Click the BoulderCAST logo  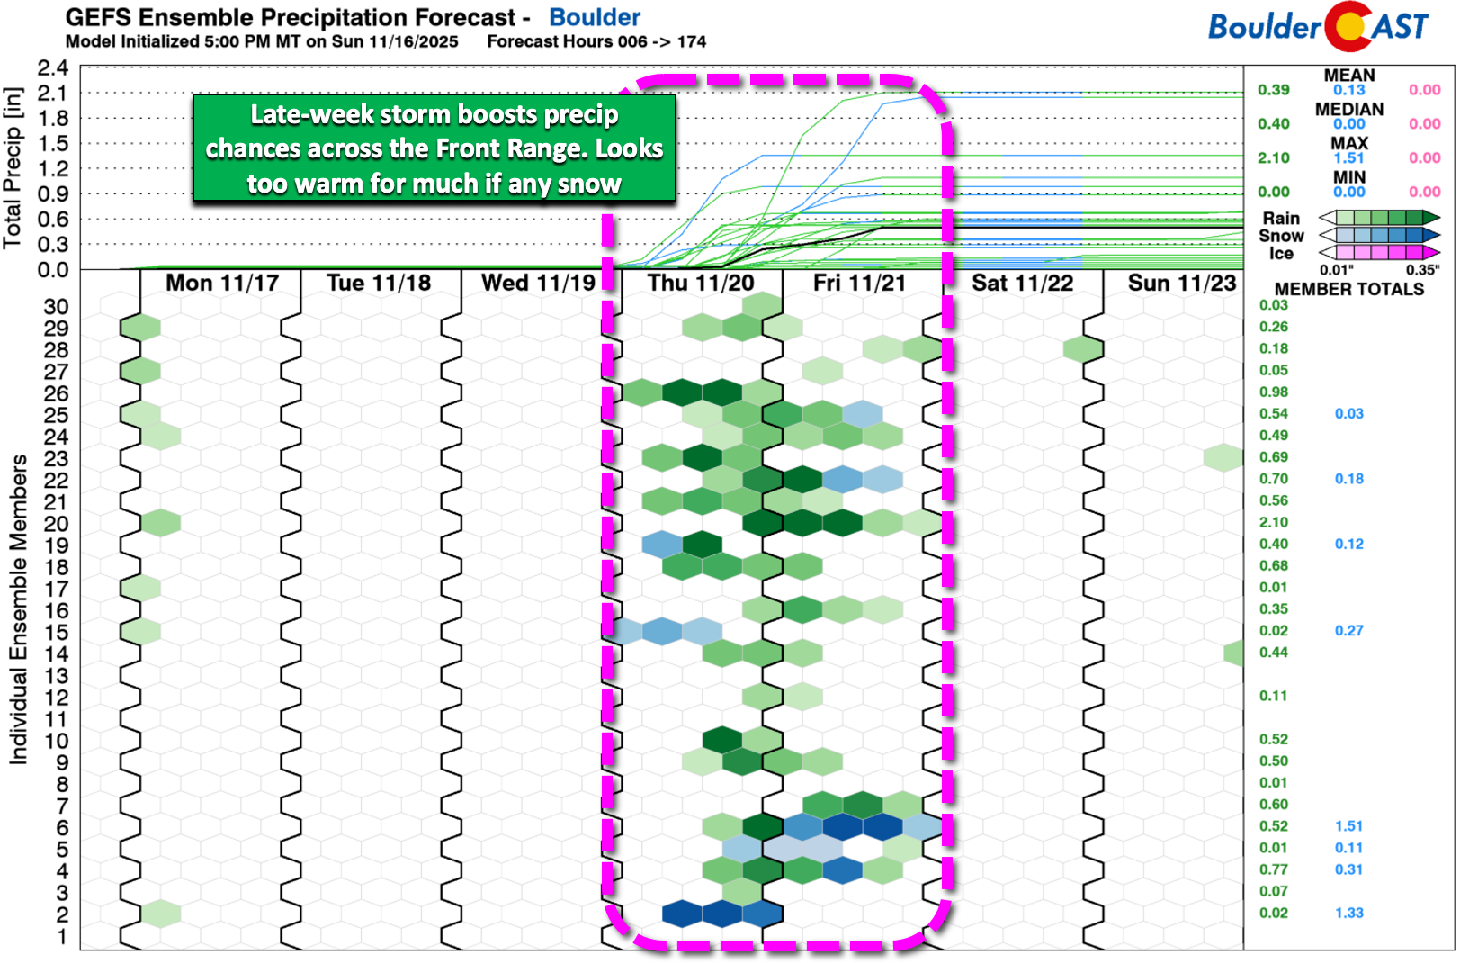1317,27
